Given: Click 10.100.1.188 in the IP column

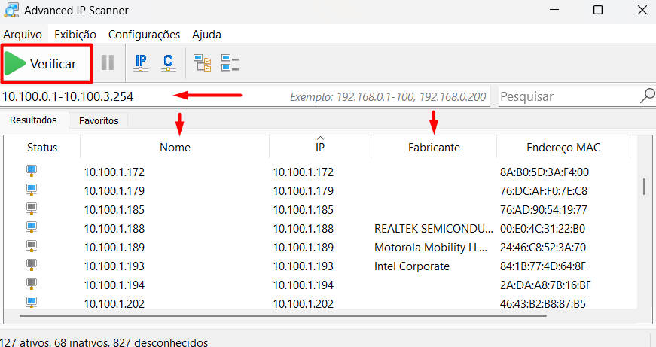Looking at the screenshot, I should [304, 229].
